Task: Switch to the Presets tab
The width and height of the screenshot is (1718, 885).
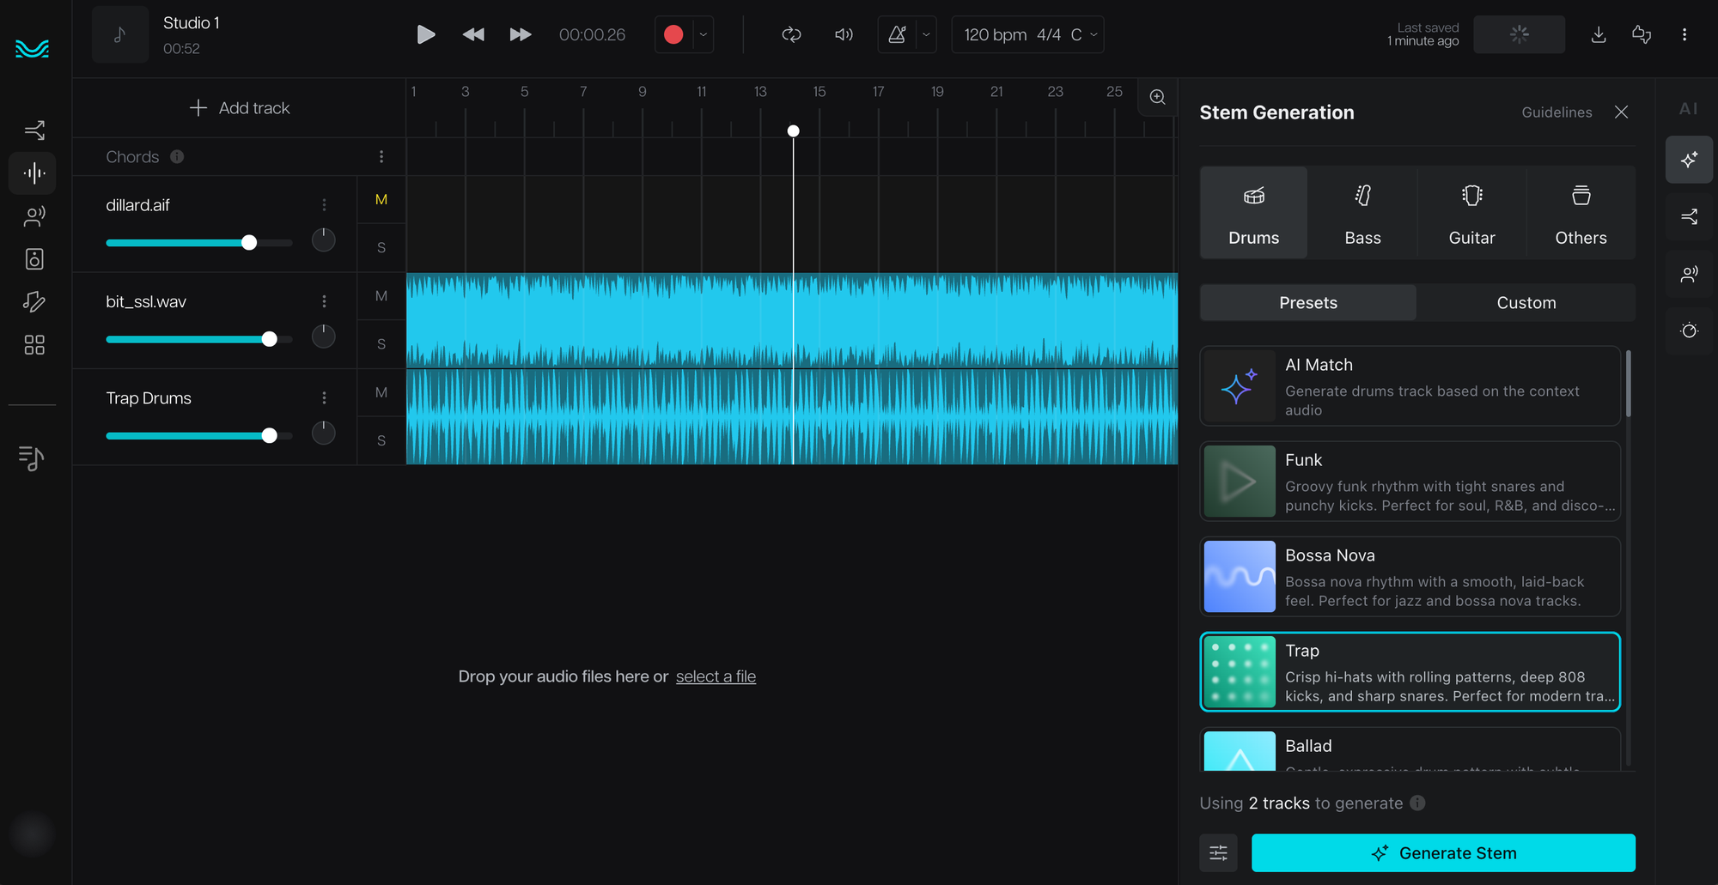Action: tap(1307, 303)
